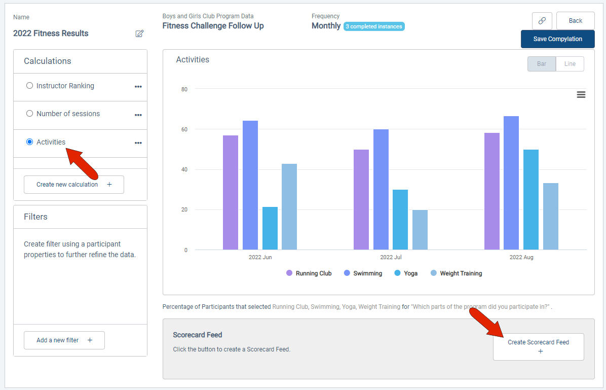Select the Instructor Ranking radio button

[29, 86]
